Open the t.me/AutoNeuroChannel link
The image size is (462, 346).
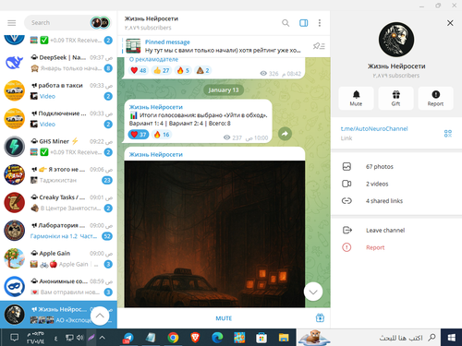click(374, 129)
